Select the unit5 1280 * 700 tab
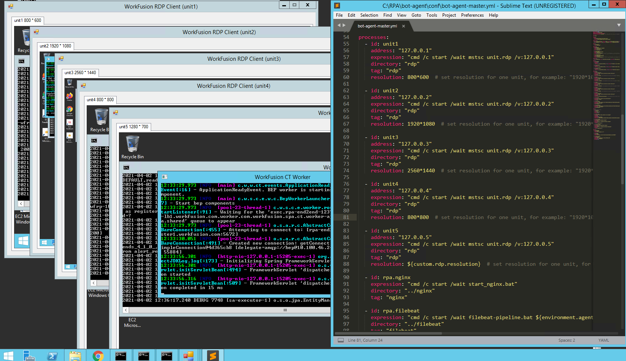The width and height of the screenshot is (626, 361). point(134,127)
